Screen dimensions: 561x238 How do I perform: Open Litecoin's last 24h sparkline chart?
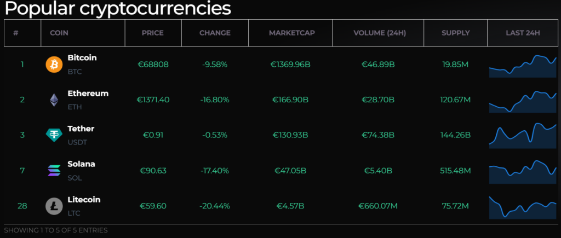pyautogui.click(x=523, y=207)
